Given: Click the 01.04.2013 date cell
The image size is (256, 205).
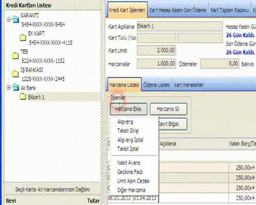Looking at the screenshot, I should pos(145,198).
